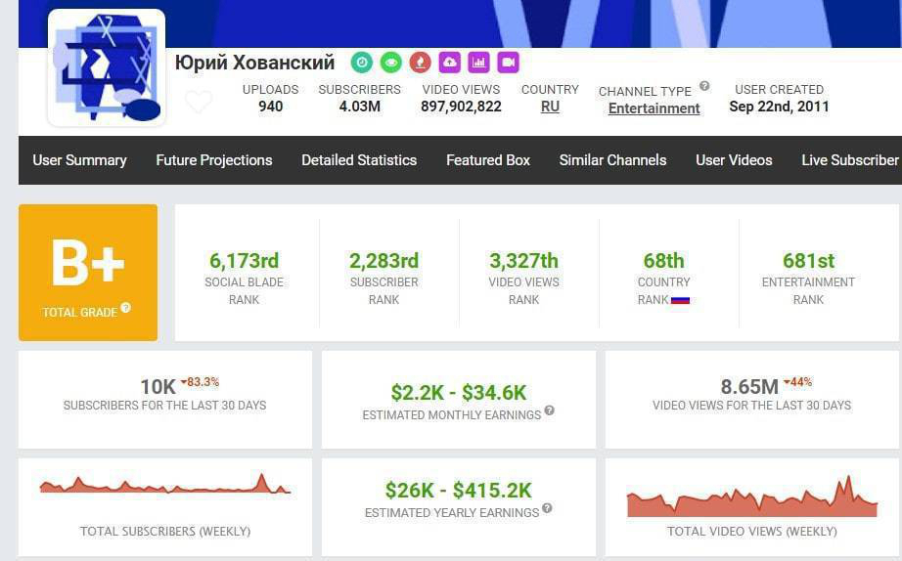Favorite the channel with the heart icon
Image resolution: width=902 pixels, height=561 pixels.
click(x=199, y=102)
